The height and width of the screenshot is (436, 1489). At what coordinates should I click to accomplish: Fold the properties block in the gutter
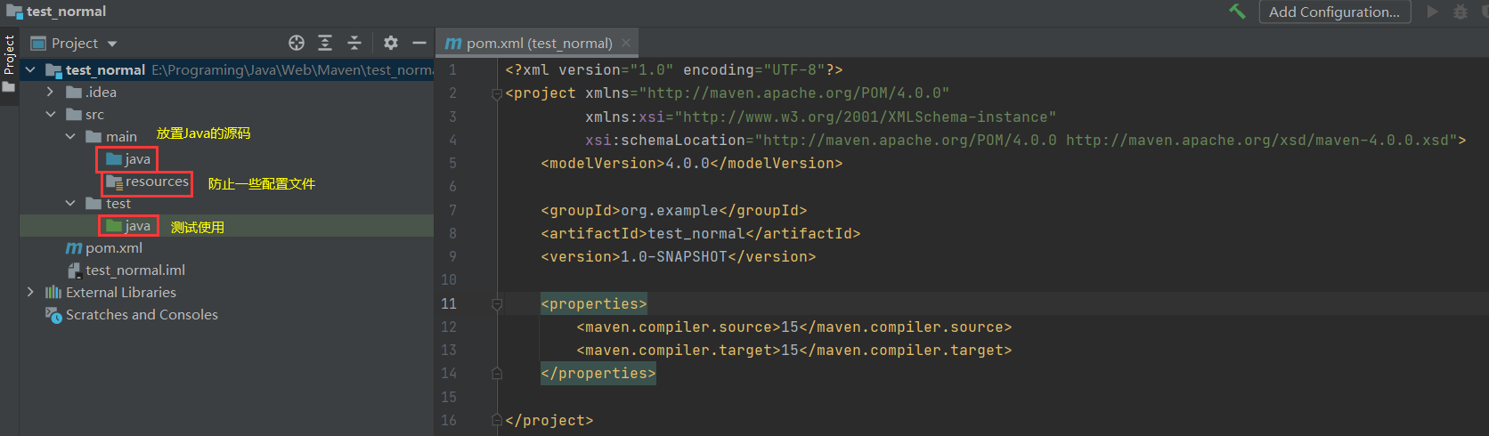(497, 304)
